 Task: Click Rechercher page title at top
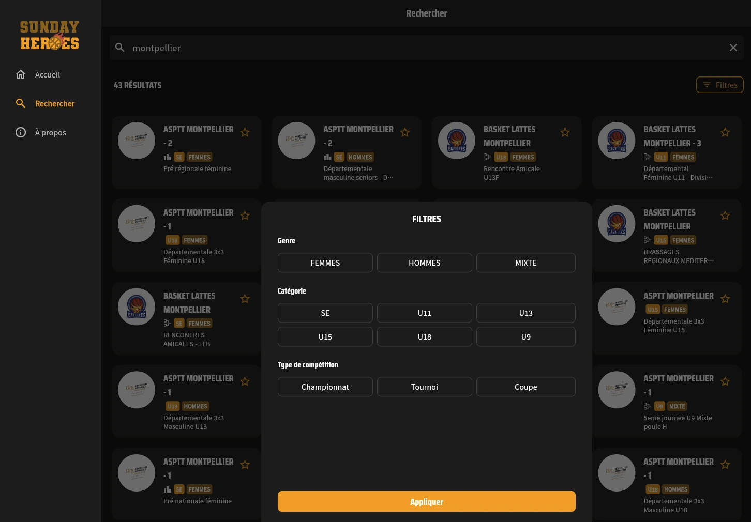(427, 13)
